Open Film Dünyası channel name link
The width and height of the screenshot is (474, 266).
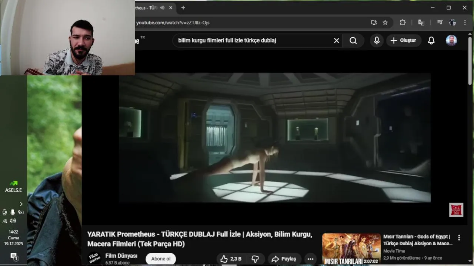point(121,256)
